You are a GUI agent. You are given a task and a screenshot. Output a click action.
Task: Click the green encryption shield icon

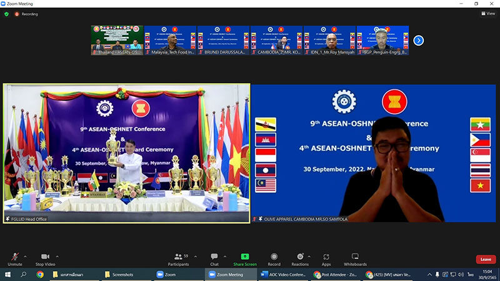coord(6,13)
